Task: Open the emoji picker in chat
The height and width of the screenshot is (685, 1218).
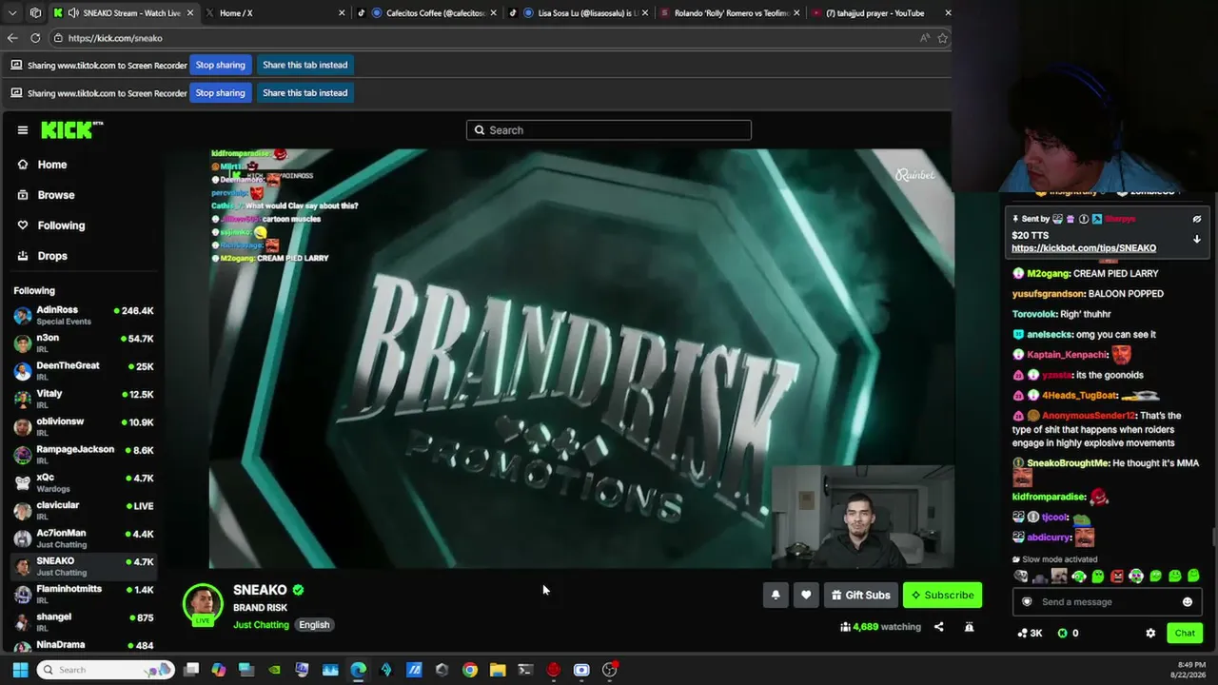Action: tap(1187, 602)
